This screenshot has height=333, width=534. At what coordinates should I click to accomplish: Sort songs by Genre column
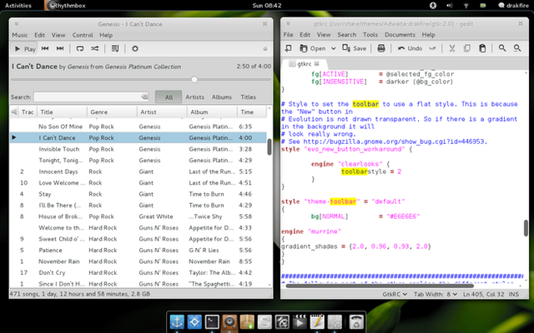click(112, 112)
